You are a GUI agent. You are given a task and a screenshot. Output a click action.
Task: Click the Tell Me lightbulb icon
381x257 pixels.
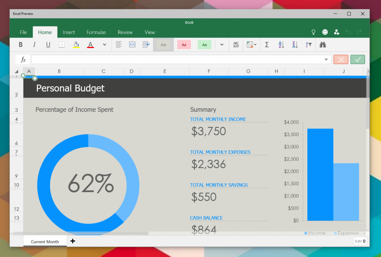pos(313,32)
